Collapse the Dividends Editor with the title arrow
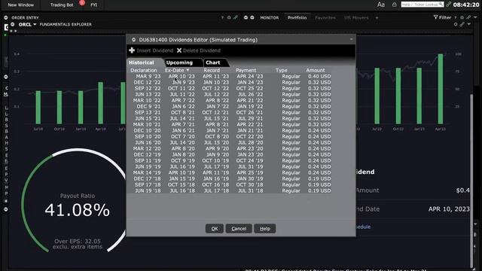 [352, 39]
